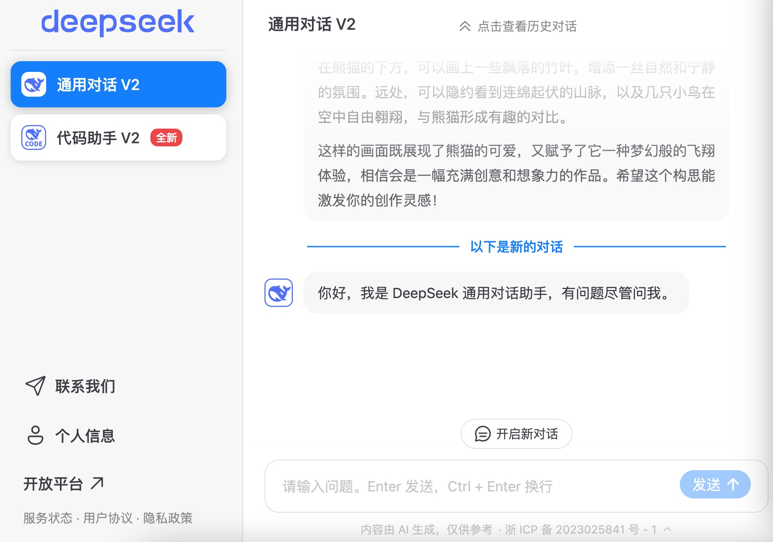Image resolution: width=773 pixels, height=542 pixels.
Task: Open the 代码助手 V2 code icon
Action: (34, 137)
